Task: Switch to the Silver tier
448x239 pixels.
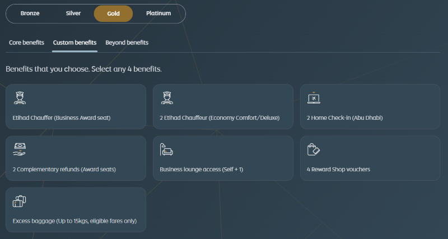Action: click(x=73, y=13)
